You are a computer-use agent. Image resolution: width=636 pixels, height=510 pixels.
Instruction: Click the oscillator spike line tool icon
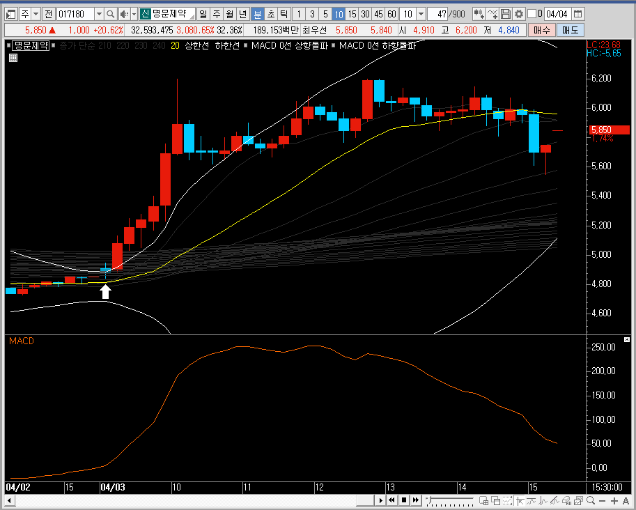[x=543, y=500]
